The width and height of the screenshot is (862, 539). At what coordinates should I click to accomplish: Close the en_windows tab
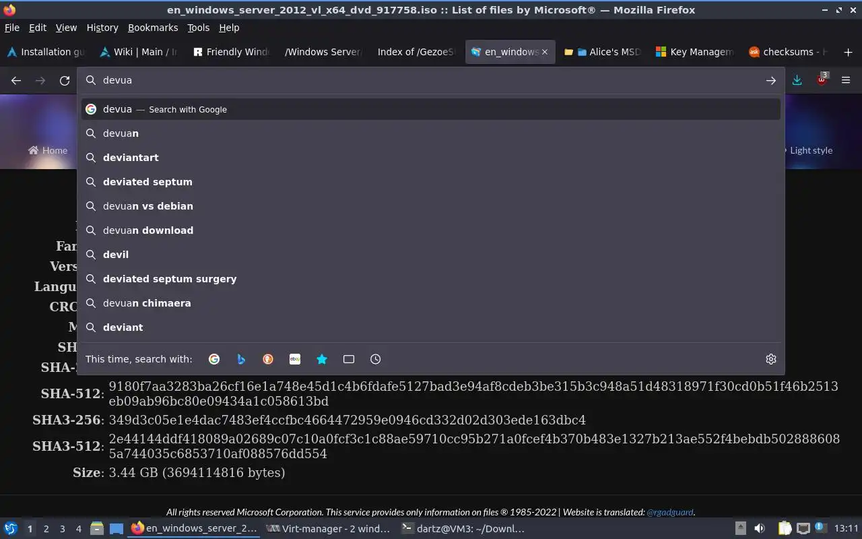(x=545, y=52)
